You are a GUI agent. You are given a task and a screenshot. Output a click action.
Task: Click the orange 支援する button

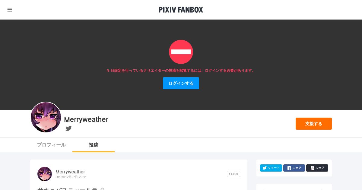pyautogui.click(x=314, y=124)
